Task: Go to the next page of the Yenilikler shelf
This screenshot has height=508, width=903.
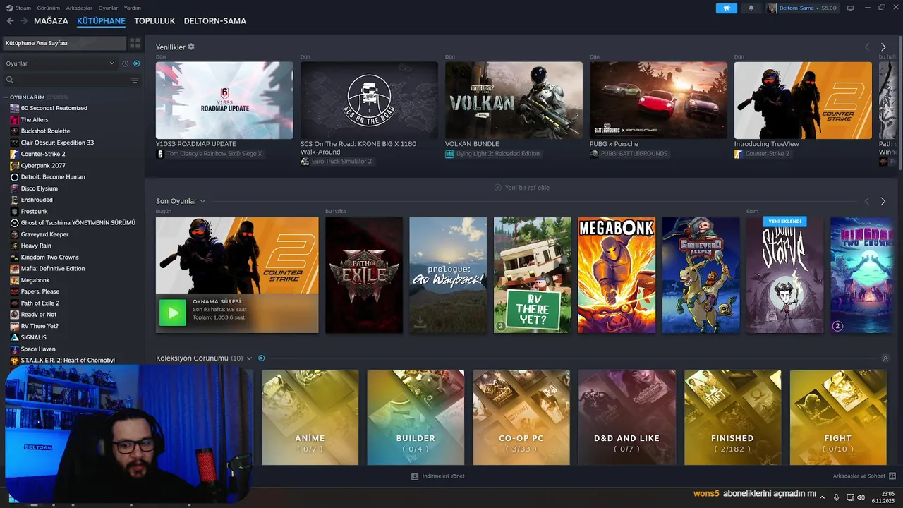Action: [883, 47]
